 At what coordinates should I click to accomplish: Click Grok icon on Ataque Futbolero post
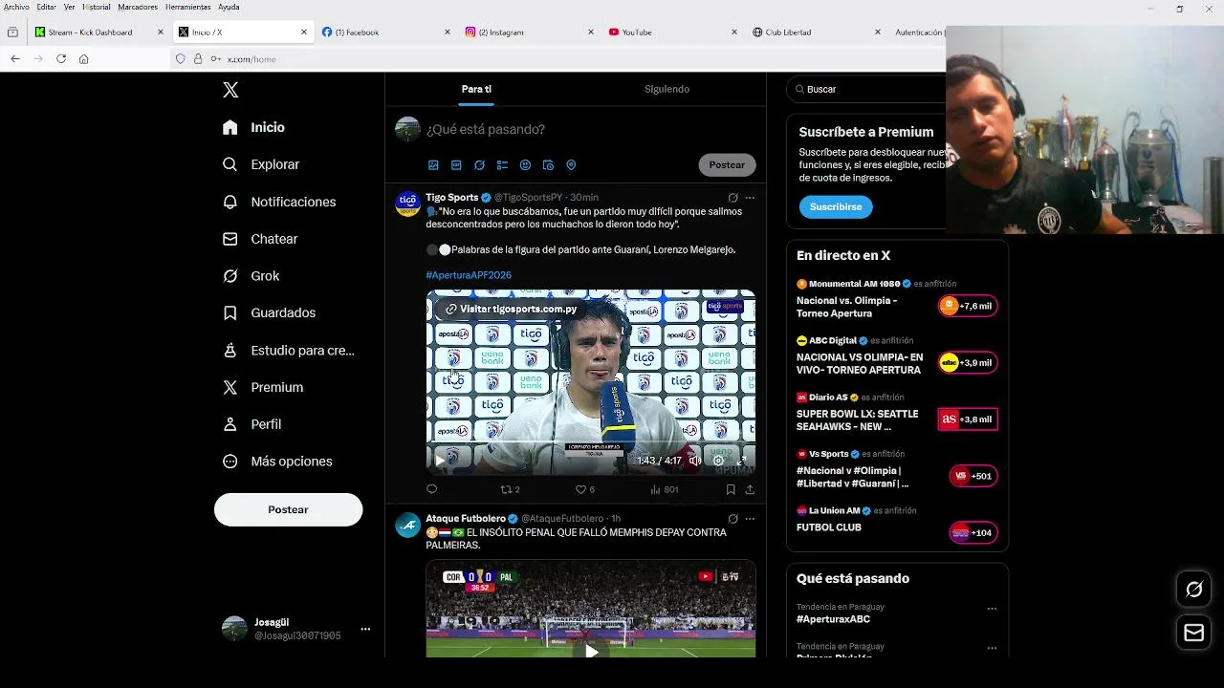click(x=732, y=519)
